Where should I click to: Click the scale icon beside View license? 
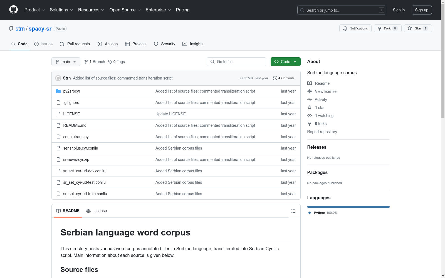(310, 91)
